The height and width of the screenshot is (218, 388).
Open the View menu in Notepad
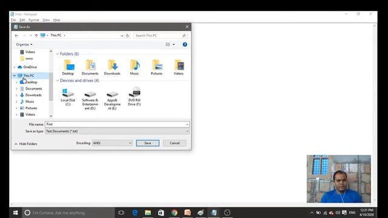(46, 20)
